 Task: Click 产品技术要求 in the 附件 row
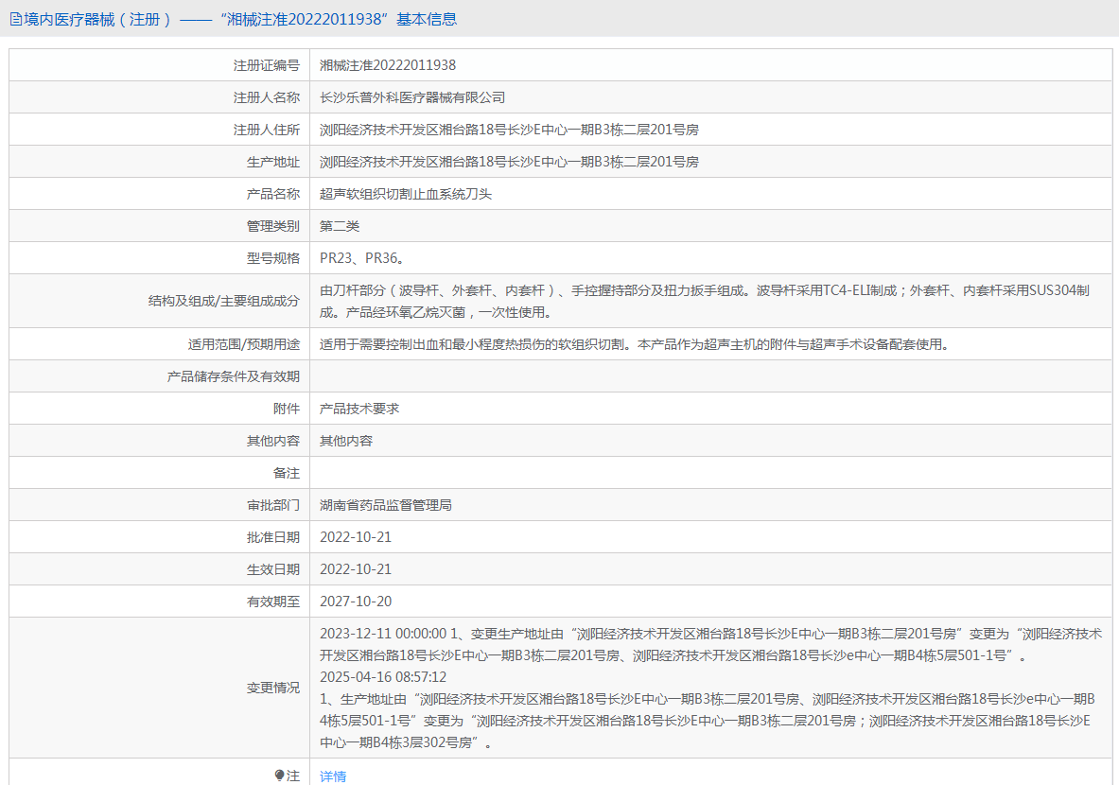[359, 409]
